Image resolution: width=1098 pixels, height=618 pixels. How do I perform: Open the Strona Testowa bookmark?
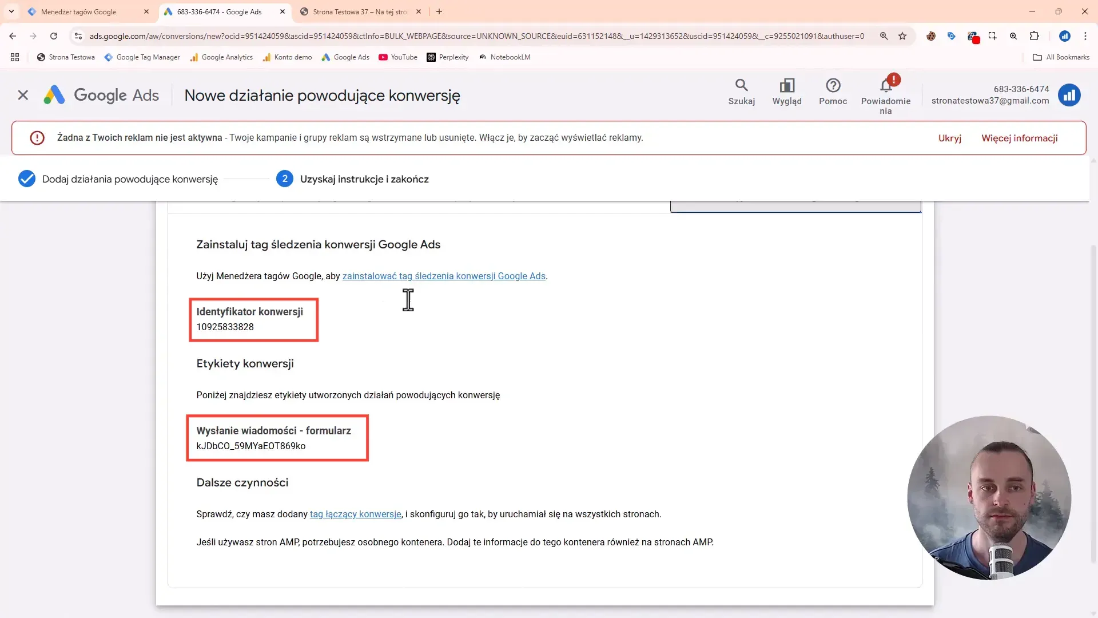point(66,57)
